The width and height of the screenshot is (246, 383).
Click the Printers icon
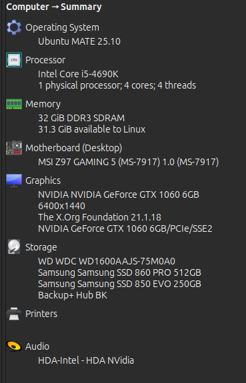[14, 314]
